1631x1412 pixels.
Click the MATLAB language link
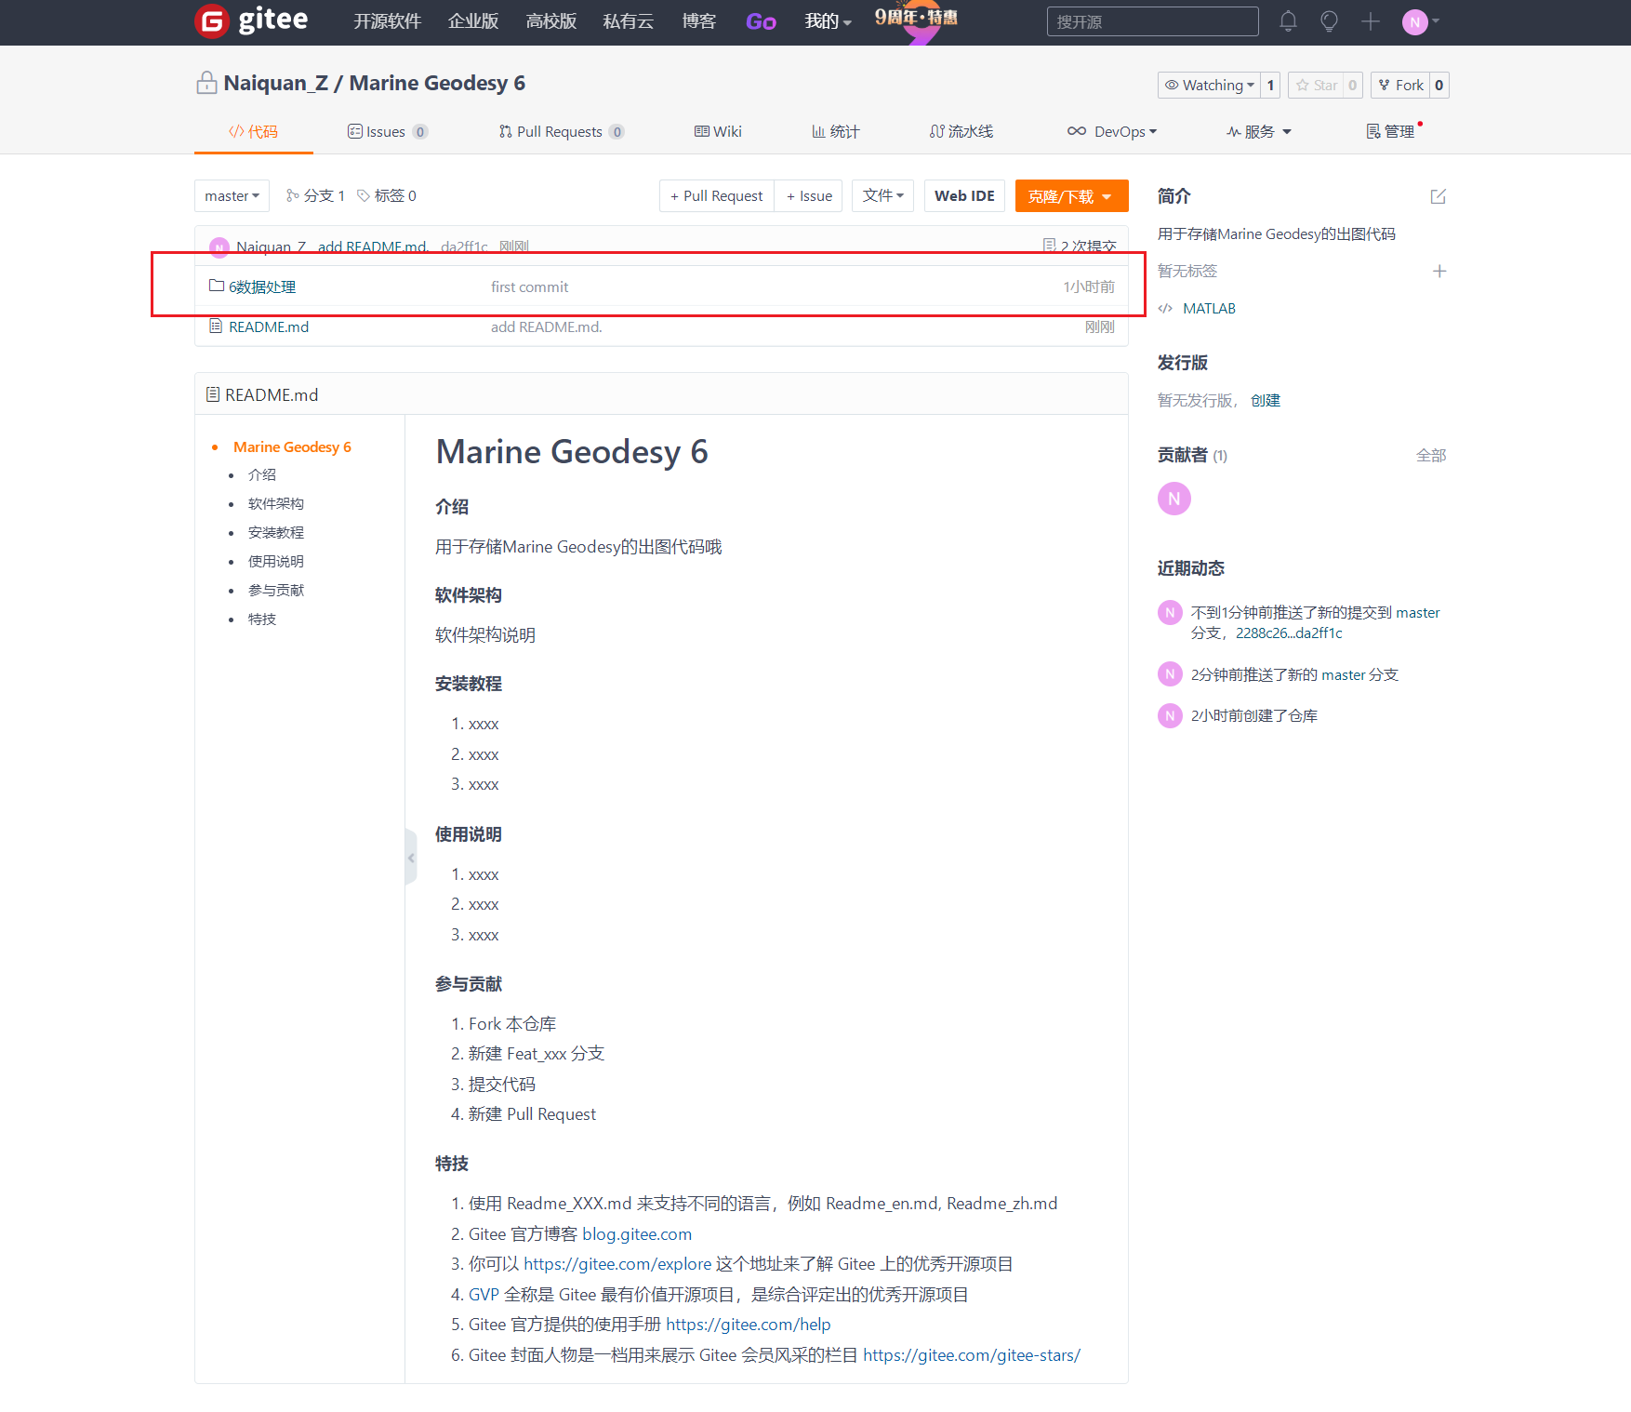tap(1209, 308)
